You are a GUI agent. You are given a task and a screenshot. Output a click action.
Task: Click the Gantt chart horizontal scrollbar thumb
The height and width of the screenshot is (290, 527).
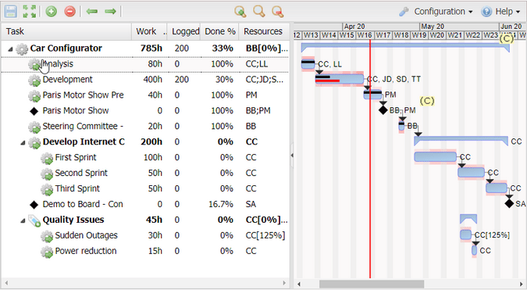(x=372, y=284)
